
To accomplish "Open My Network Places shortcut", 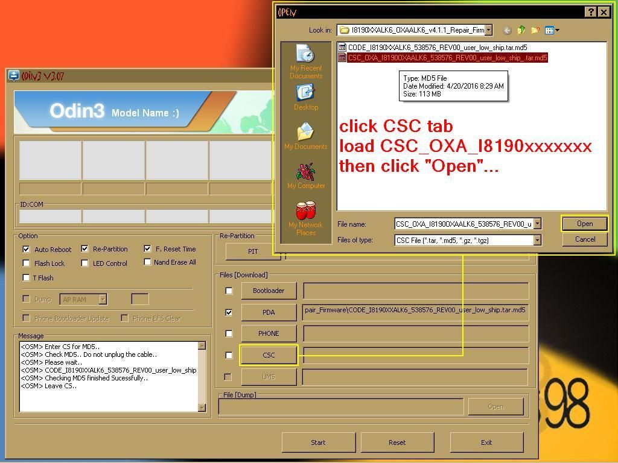I will 305,218.
